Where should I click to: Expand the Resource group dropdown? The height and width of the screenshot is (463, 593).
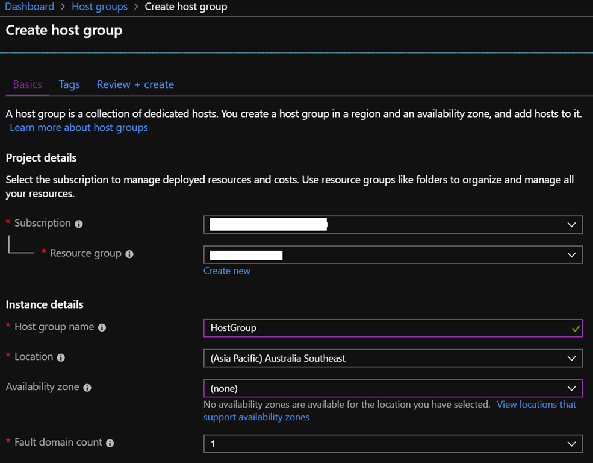[393, 254]
